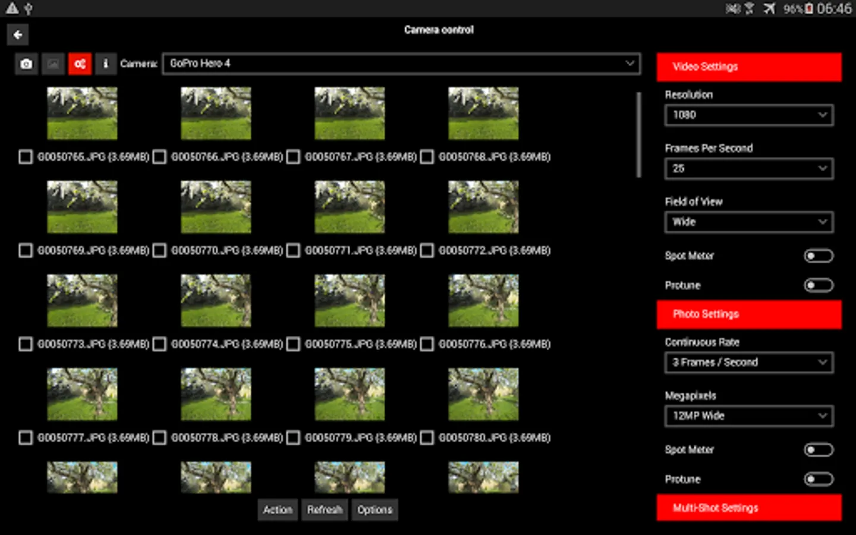The width and height of the screenshot is (856, 535).
Task: Open the G0050778.JPG thumbnail
Action: pos(216,394)
